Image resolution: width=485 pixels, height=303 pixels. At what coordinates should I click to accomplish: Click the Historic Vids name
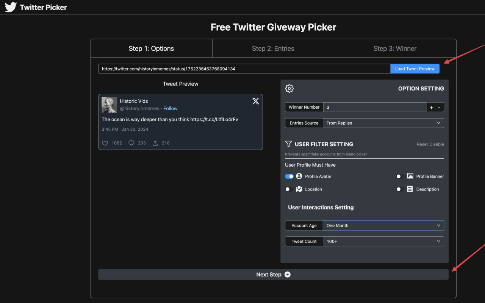(x=134, y=101)
